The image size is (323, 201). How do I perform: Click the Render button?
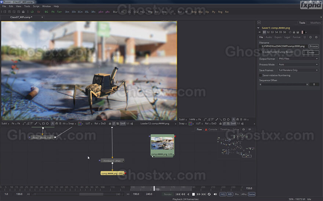[x=168, y=194]
